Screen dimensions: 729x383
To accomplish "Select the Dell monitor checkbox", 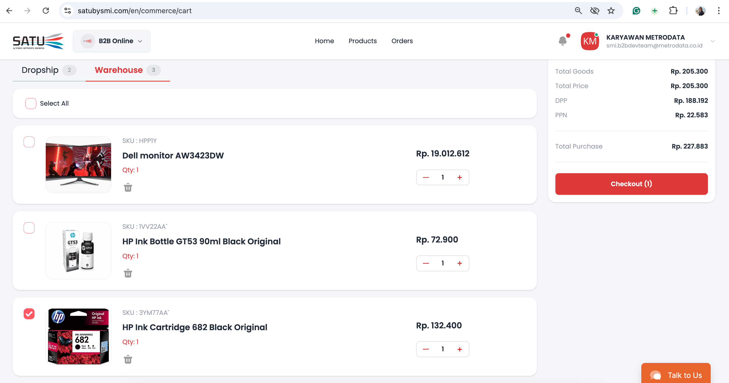I will click(29, 142).
